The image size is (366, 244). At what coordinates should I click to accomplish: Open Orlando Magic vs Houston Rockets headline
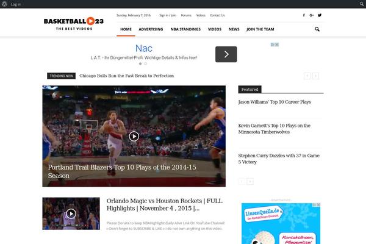pyautogui.click(x=165, y=204)
